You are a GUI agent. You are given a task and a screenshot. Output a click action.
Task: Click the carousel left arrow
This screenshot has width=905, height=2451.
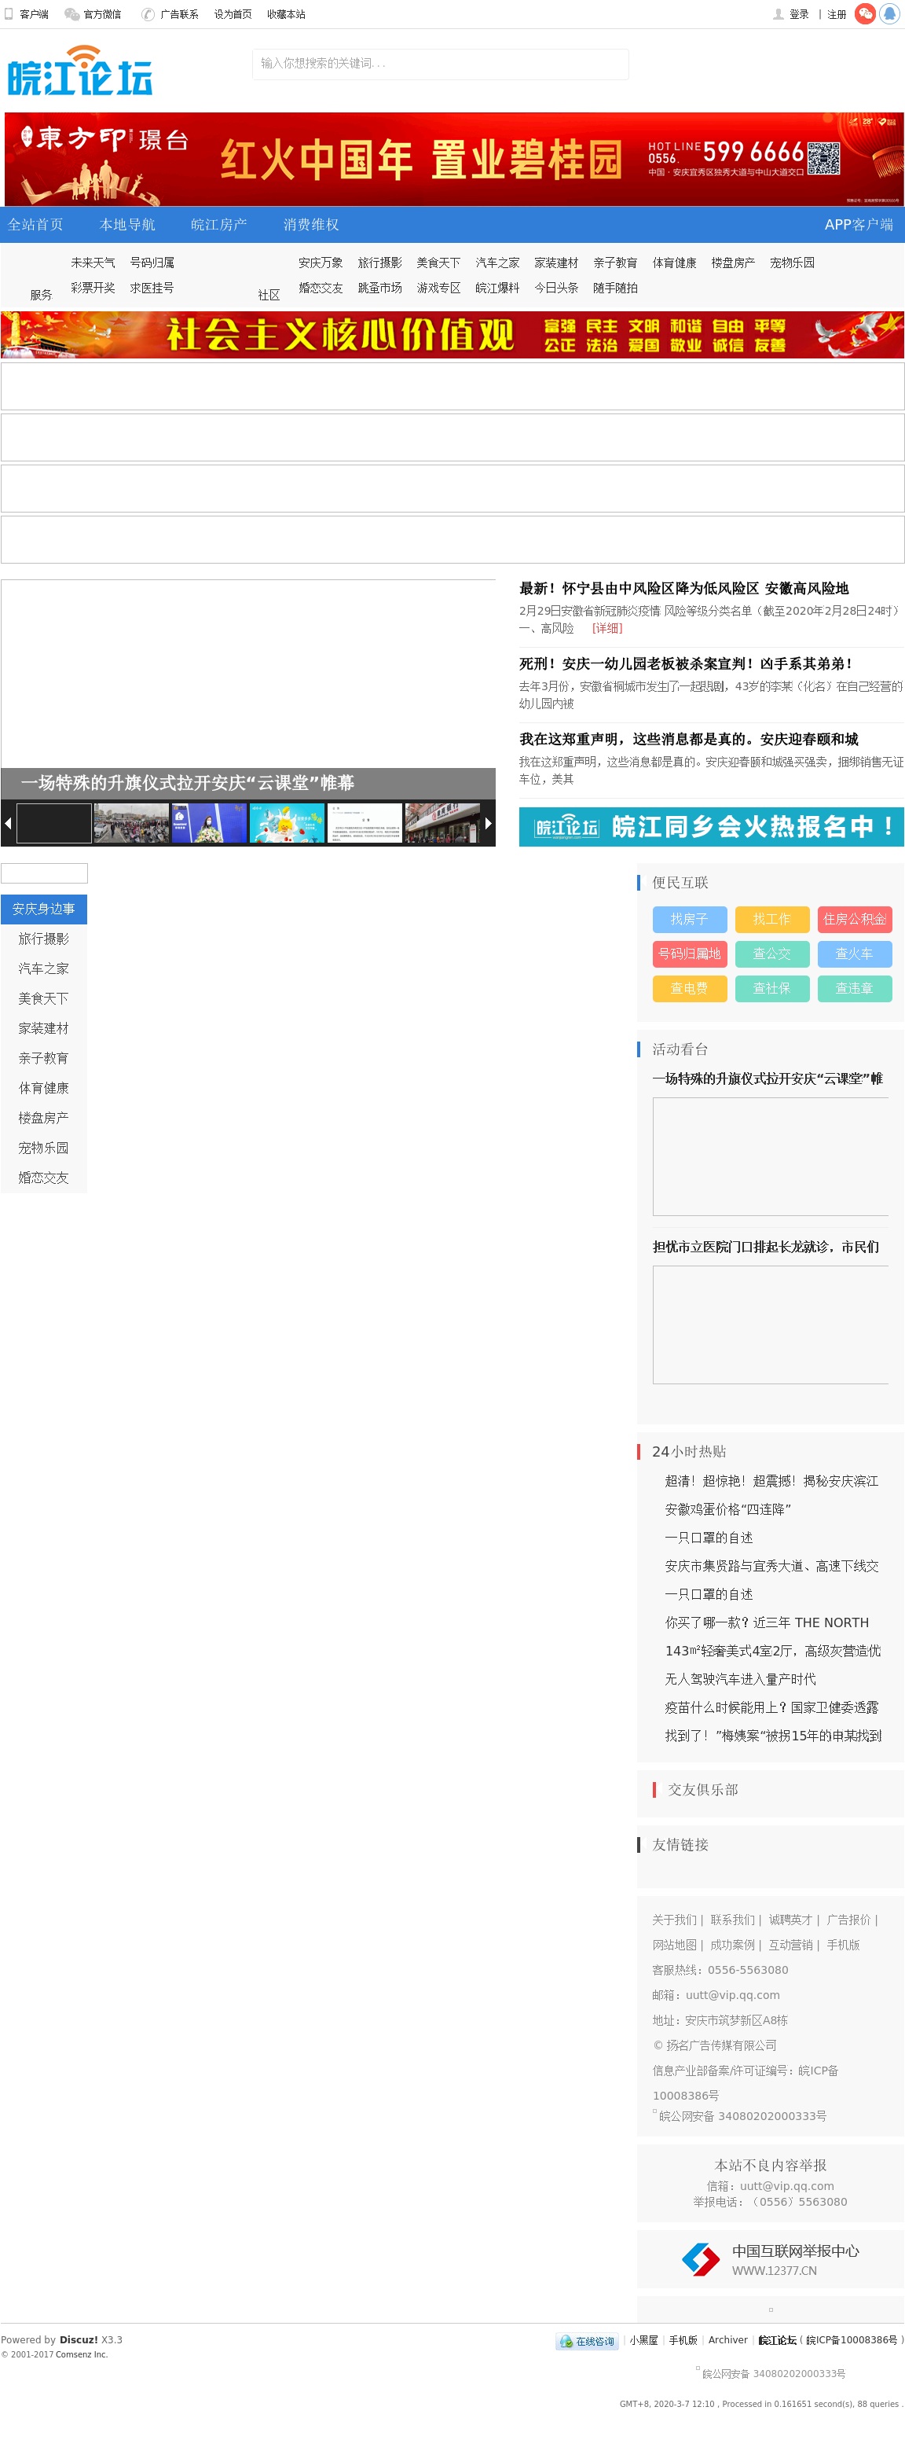9,823
